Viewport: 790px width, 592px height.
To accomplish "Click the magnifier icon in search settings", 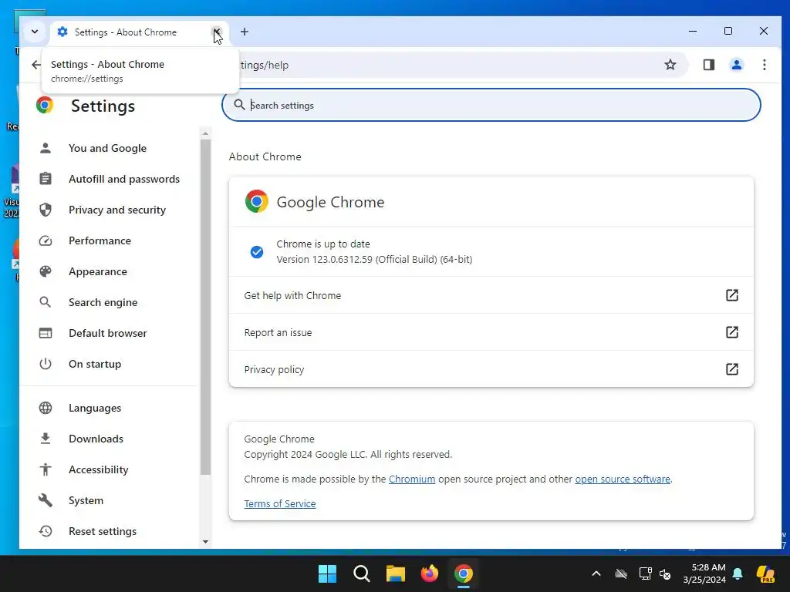I will (x=240, y=105).
